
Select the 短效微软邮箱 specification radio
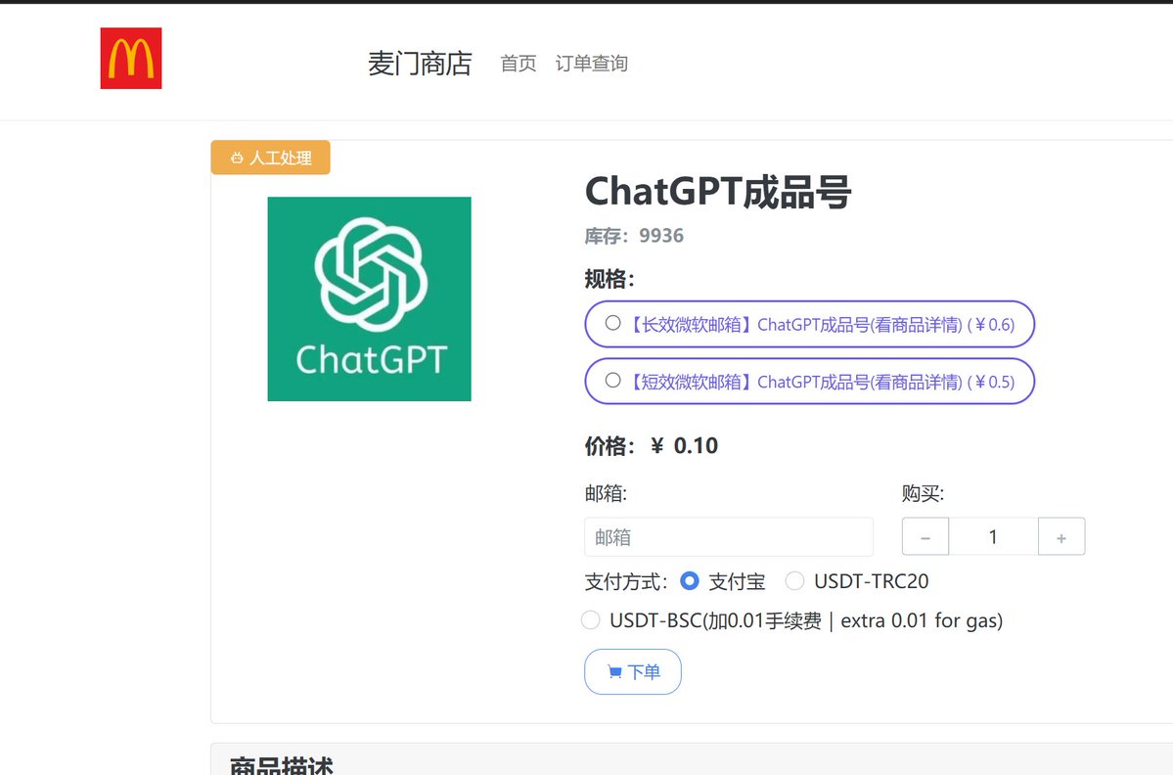[x=612, y=380]
